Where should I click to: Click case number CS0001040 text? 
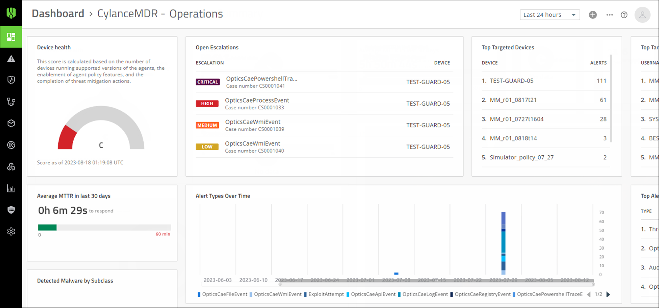tap(254, 151)
